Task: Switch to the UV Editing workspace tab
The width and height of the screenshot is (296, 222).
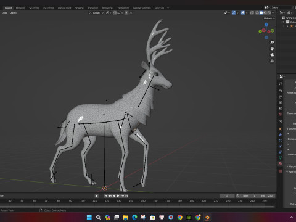Action: pos(48,8)
